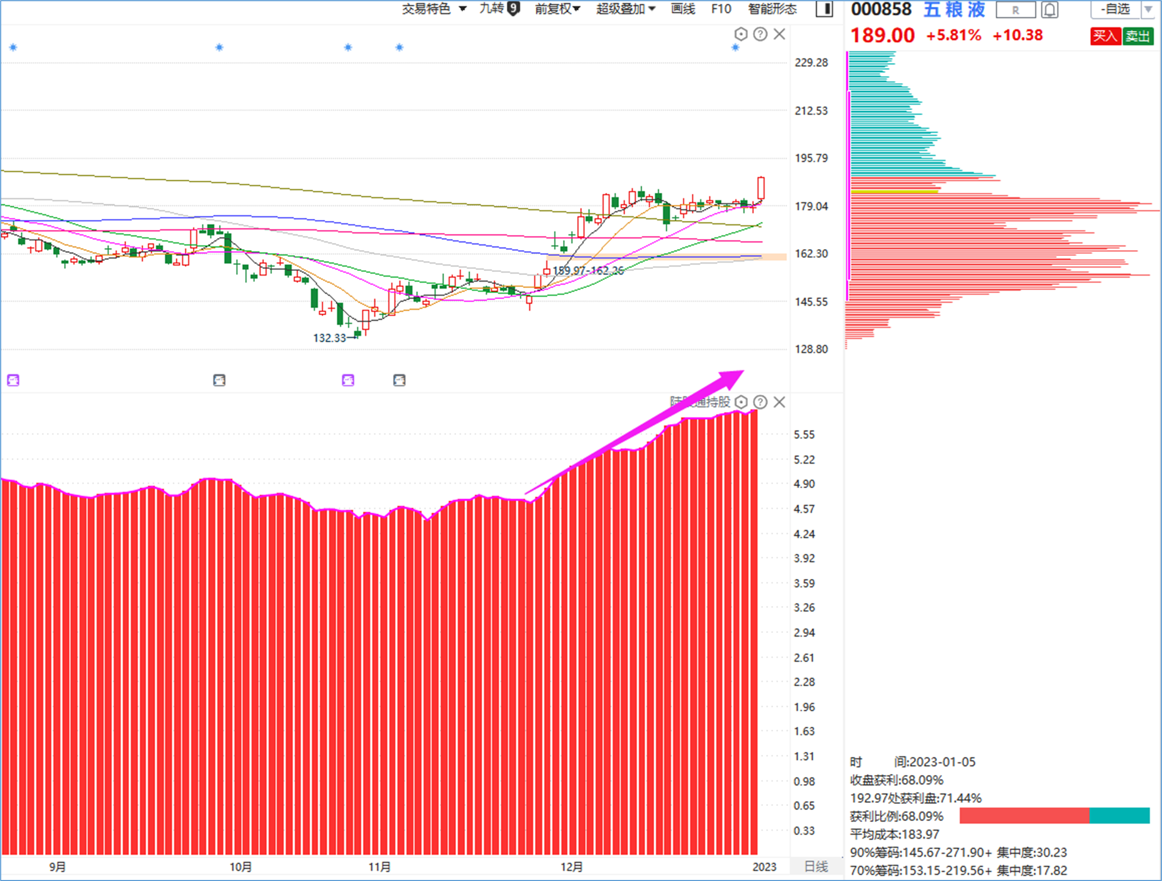The height and width of the screenshot is (881, 1162).
Task: Click the 卖出 sell button
Action: [x=1137, y=36]
